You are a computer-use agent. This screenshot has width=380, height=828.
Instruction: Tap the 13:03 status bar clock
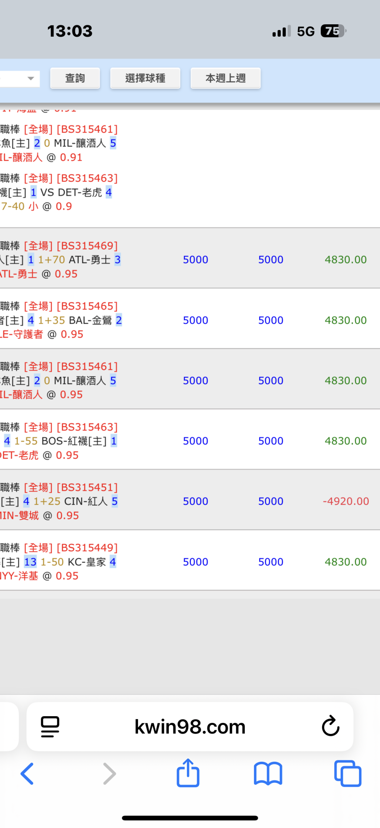(x=70, y=31)
